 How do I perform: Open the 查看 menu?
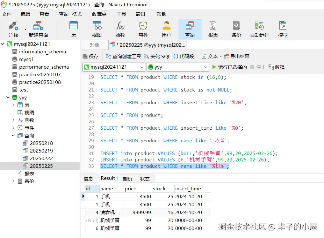tap(44, 14)
